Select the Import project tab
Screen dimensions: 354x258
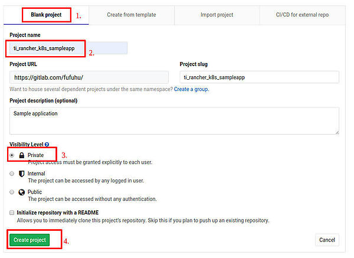(x=217, y=15)
